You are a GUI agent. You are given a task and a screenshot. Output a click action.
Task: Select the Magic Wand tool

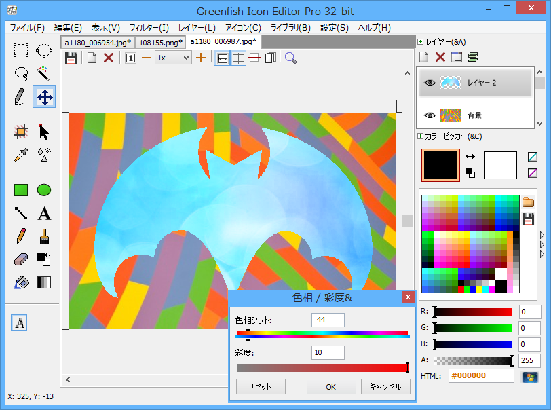[44, 73]
